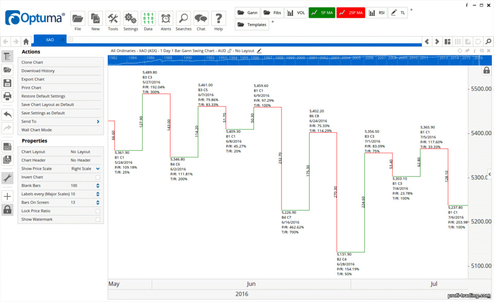Switch to the XAO tab
The image size is (494, 302).
coord(50,40)
